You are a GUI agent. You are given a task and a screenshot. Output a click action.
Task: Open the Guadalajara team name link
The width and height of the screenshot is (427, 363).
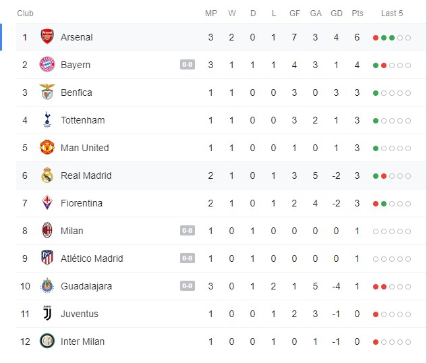point(86,286)
